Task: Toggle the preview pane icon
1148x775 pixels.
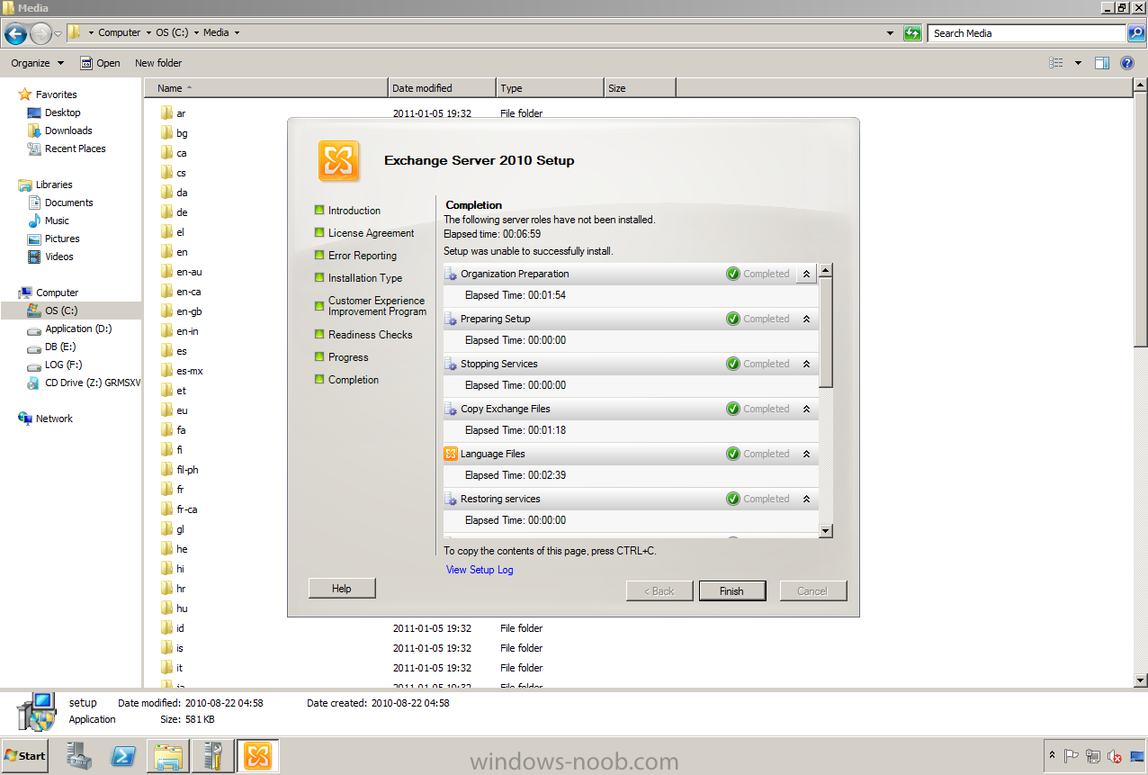Action: coord(1102,63)
